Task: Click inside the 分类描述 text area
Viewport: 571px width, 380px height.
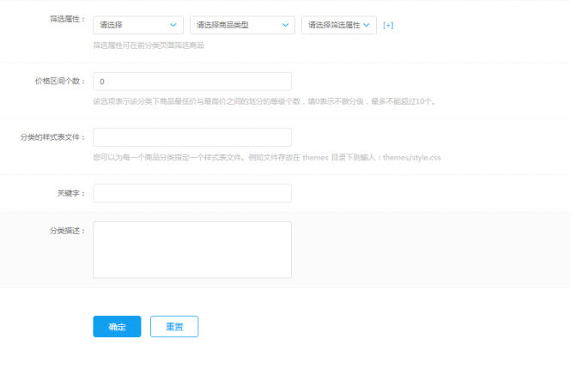Action: point(192,250)
